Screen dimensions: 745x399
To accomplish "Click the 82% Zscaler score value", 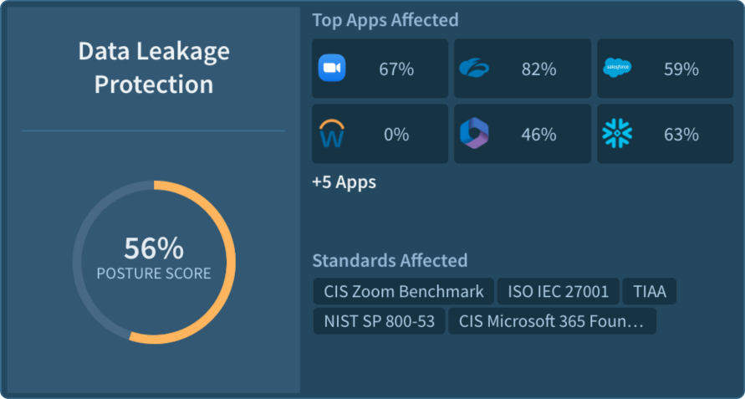I will (538, 69).
